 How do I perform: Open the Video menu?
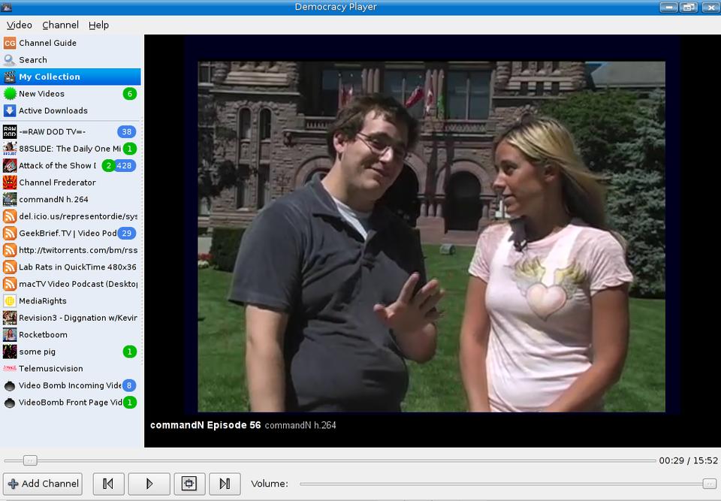point(20,25)
